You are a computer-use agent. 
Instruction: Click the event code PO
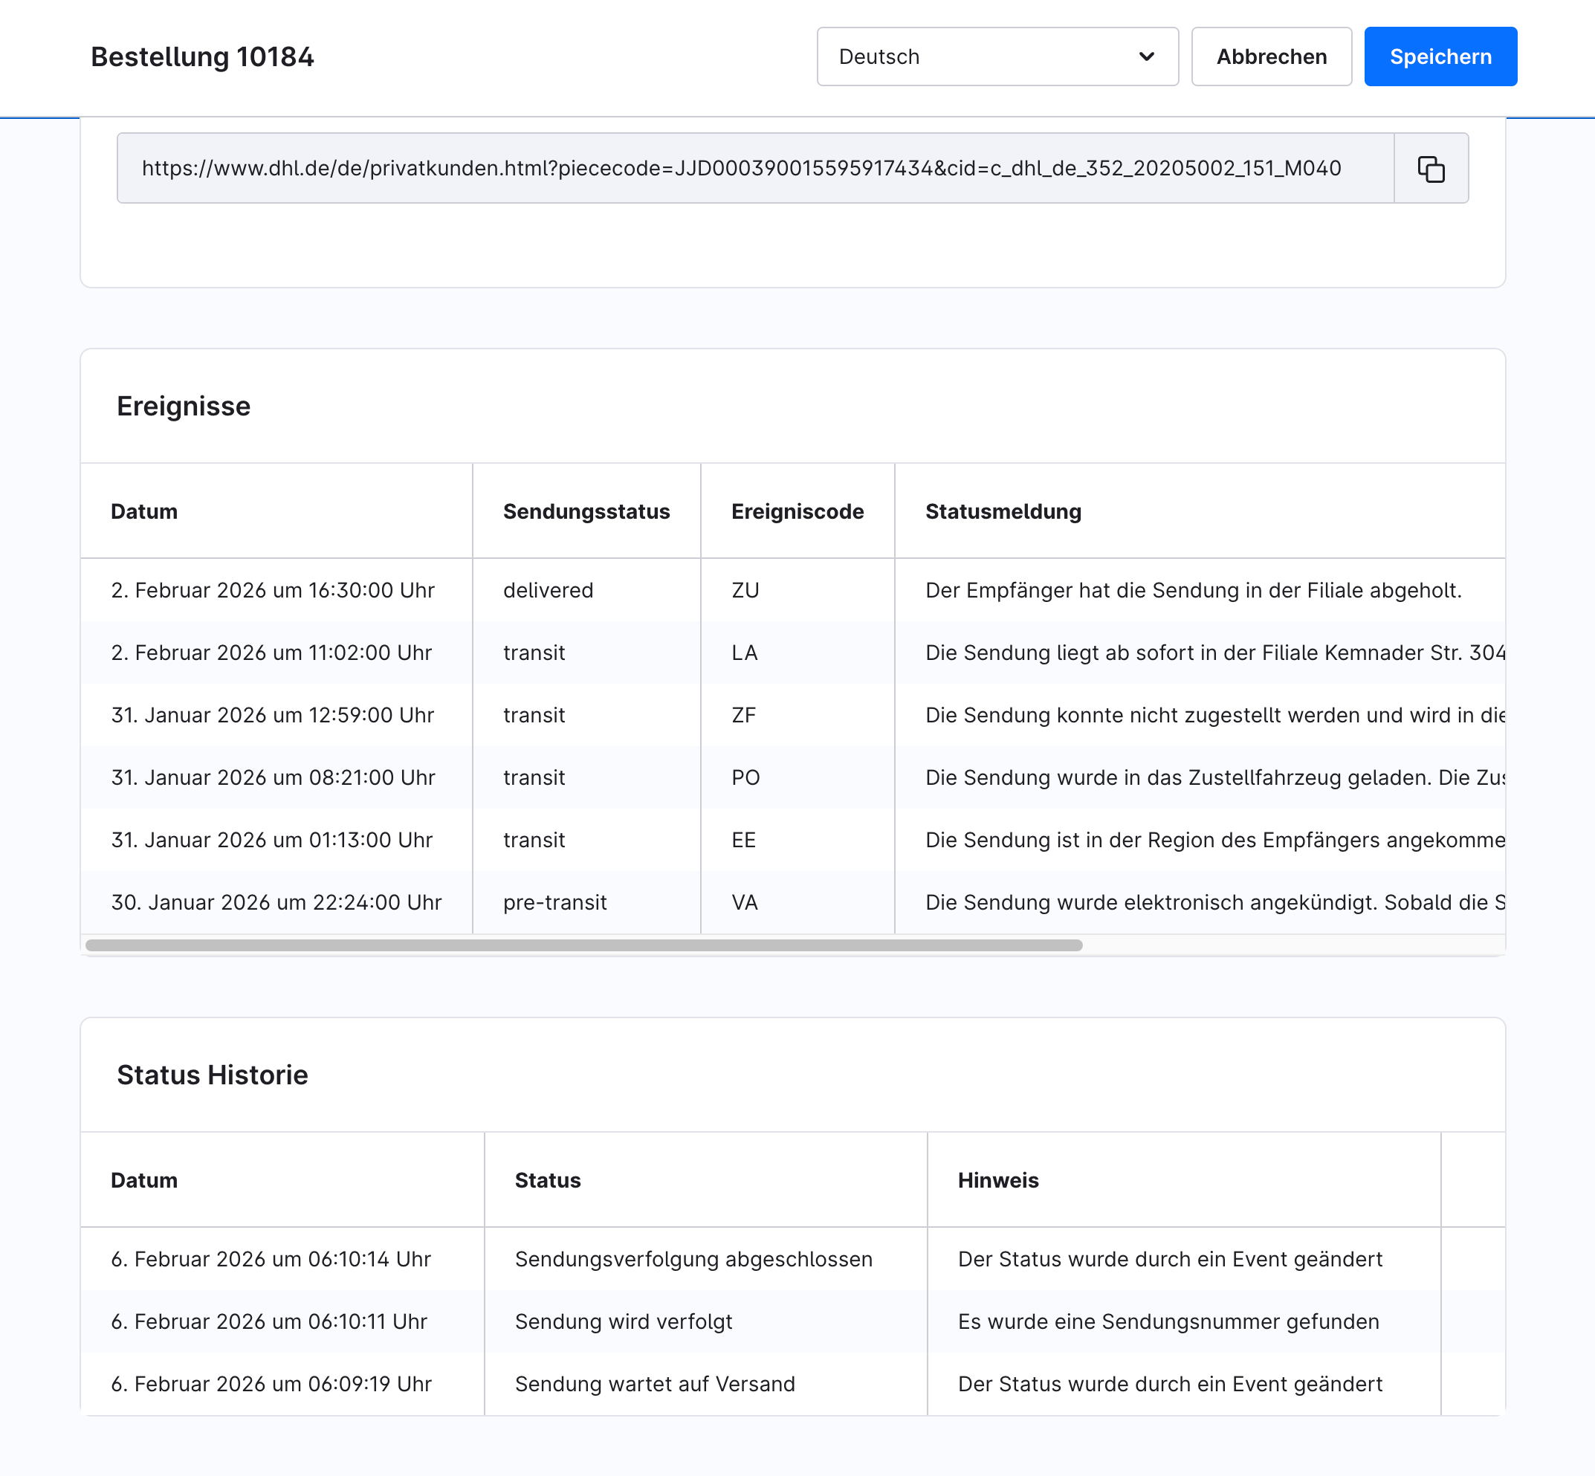click(745, 777)
